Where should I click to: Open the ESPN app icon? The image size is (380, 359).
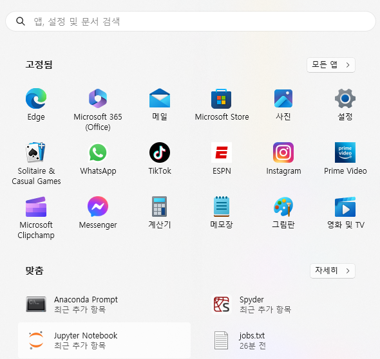coord(222,152)
